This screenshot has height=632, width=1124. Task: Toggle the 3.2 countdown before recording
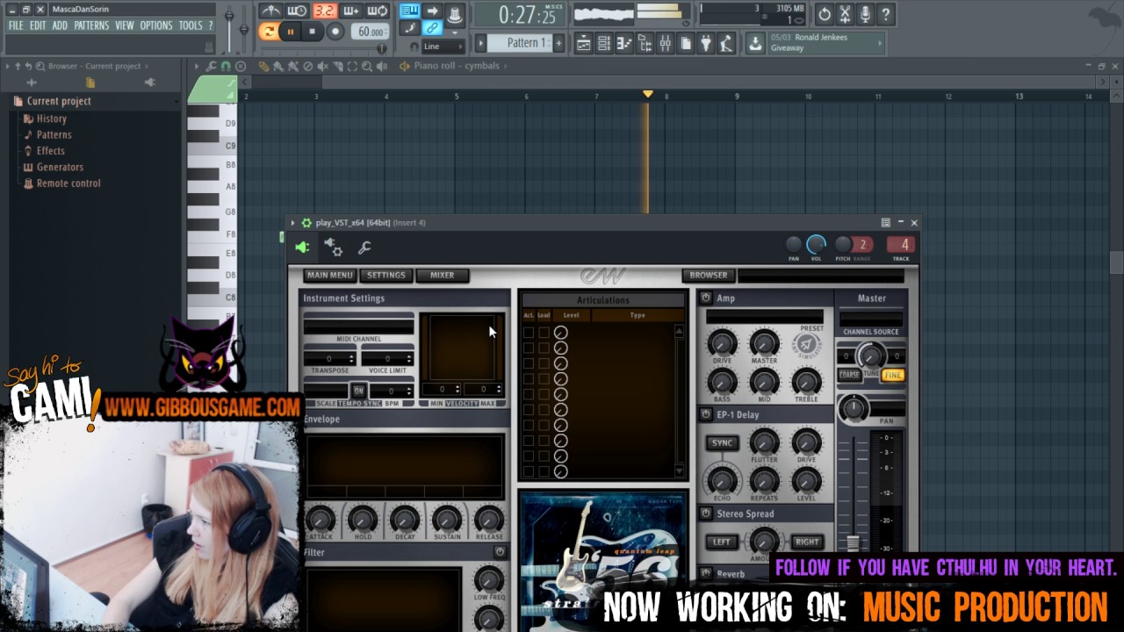coord(324,11)
